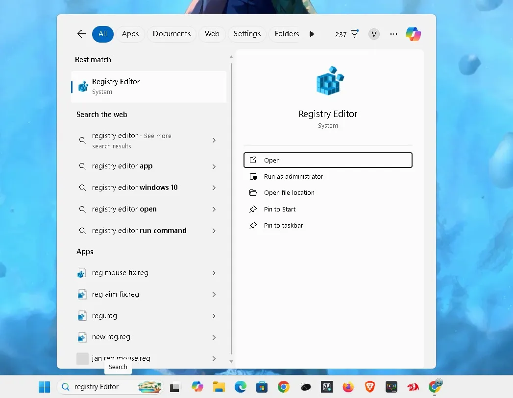Click the V account avatar
513x398 pixels.
click(x=374, y=34)
